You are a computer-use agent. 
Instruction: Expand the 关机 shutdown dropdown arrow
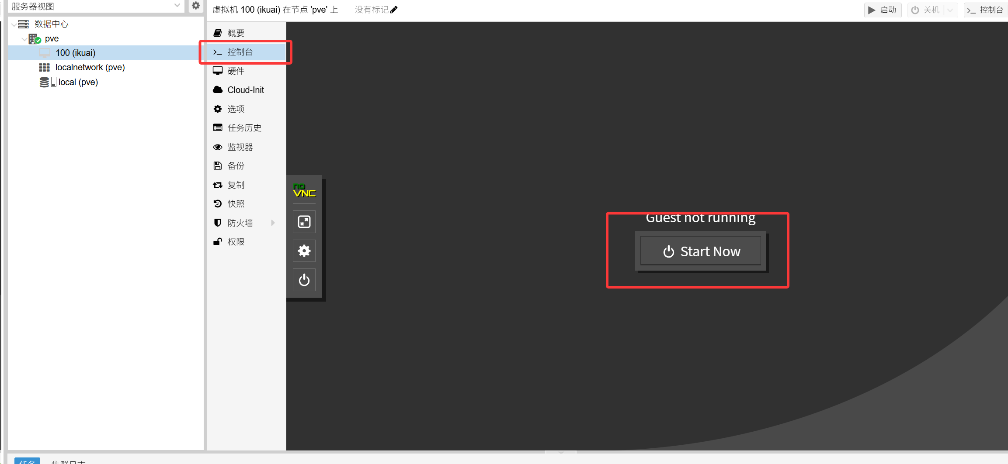coord(950,10)
